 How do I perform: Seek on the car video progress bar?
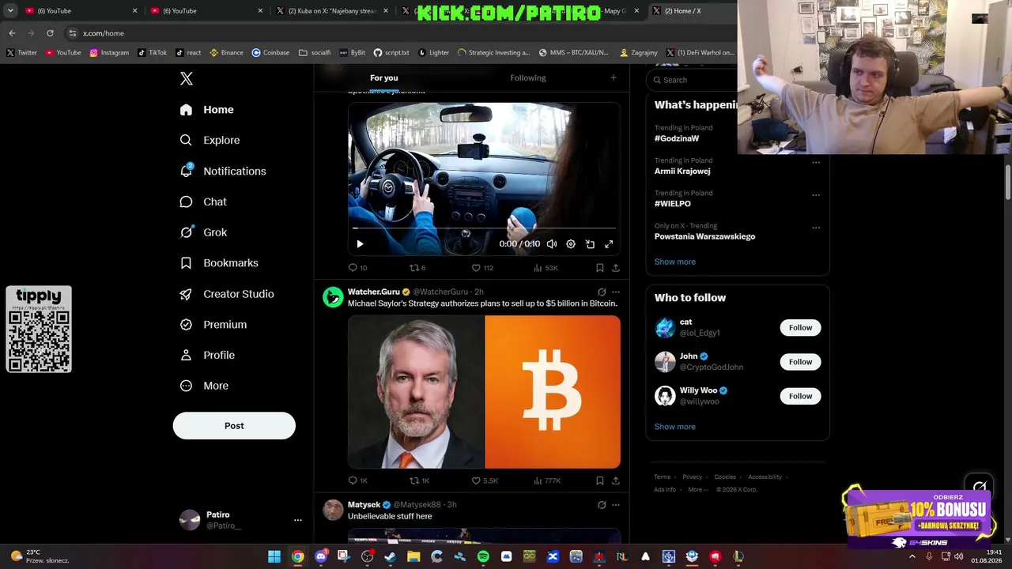pyautogui.click(x=484, y=229)
